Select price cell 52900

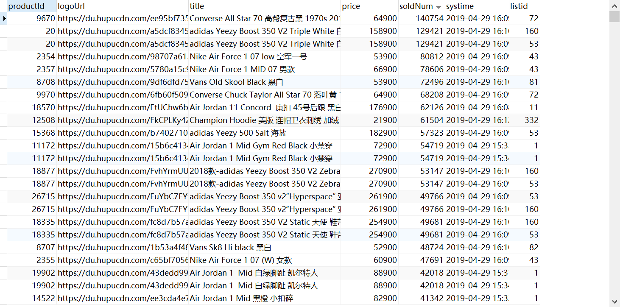click(x=369, y=248)
